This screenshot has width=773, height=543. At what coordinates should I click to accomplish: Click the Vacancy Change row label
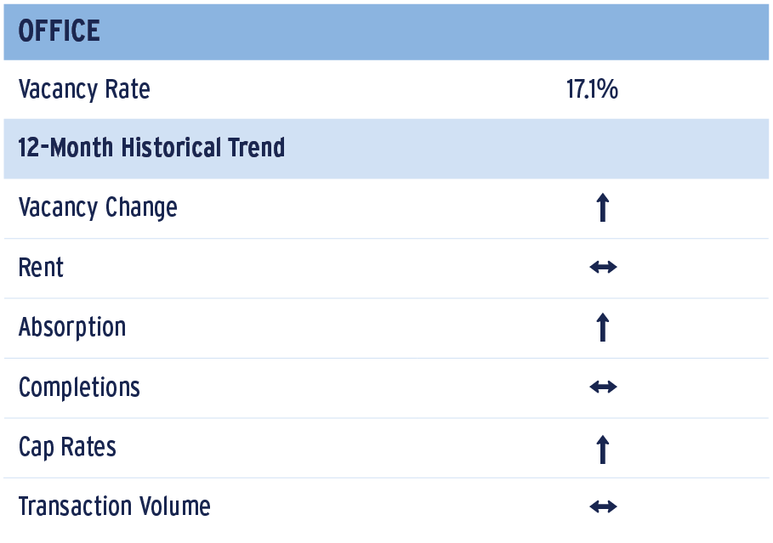(98, 208)
